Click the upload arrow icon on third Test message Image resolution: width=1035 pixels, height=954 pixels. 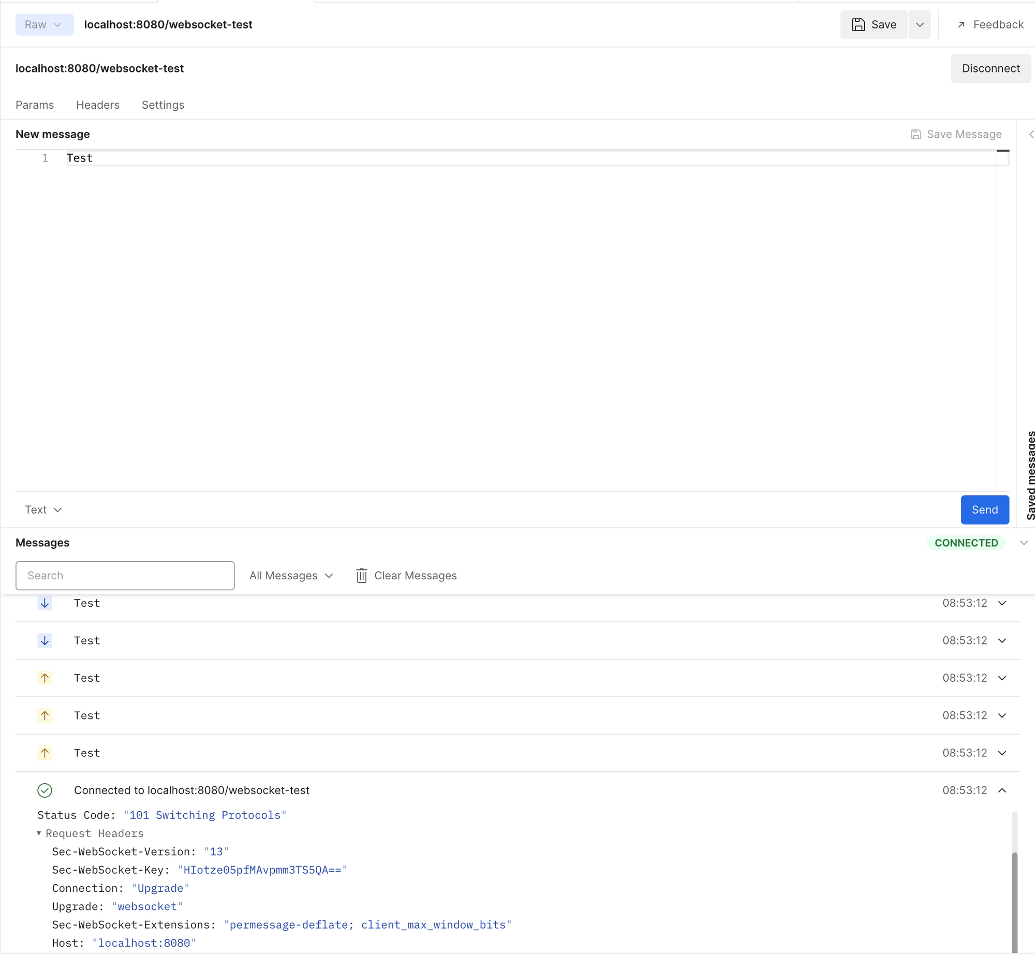click(44, 678)
